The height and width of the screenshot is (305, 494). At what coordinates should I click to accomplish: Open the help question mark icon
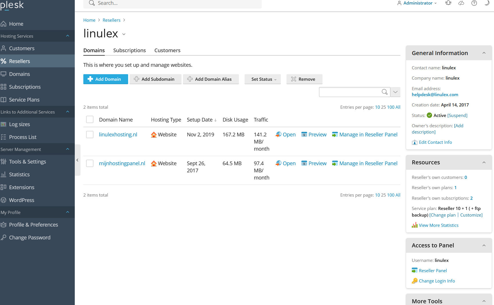coord(474,3)
